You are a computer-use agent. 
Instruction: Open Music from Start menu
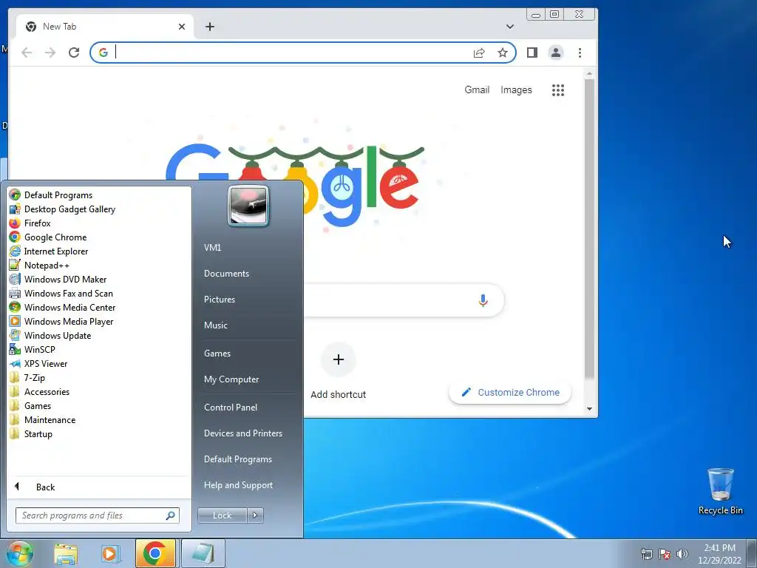(x=215, y=325)
